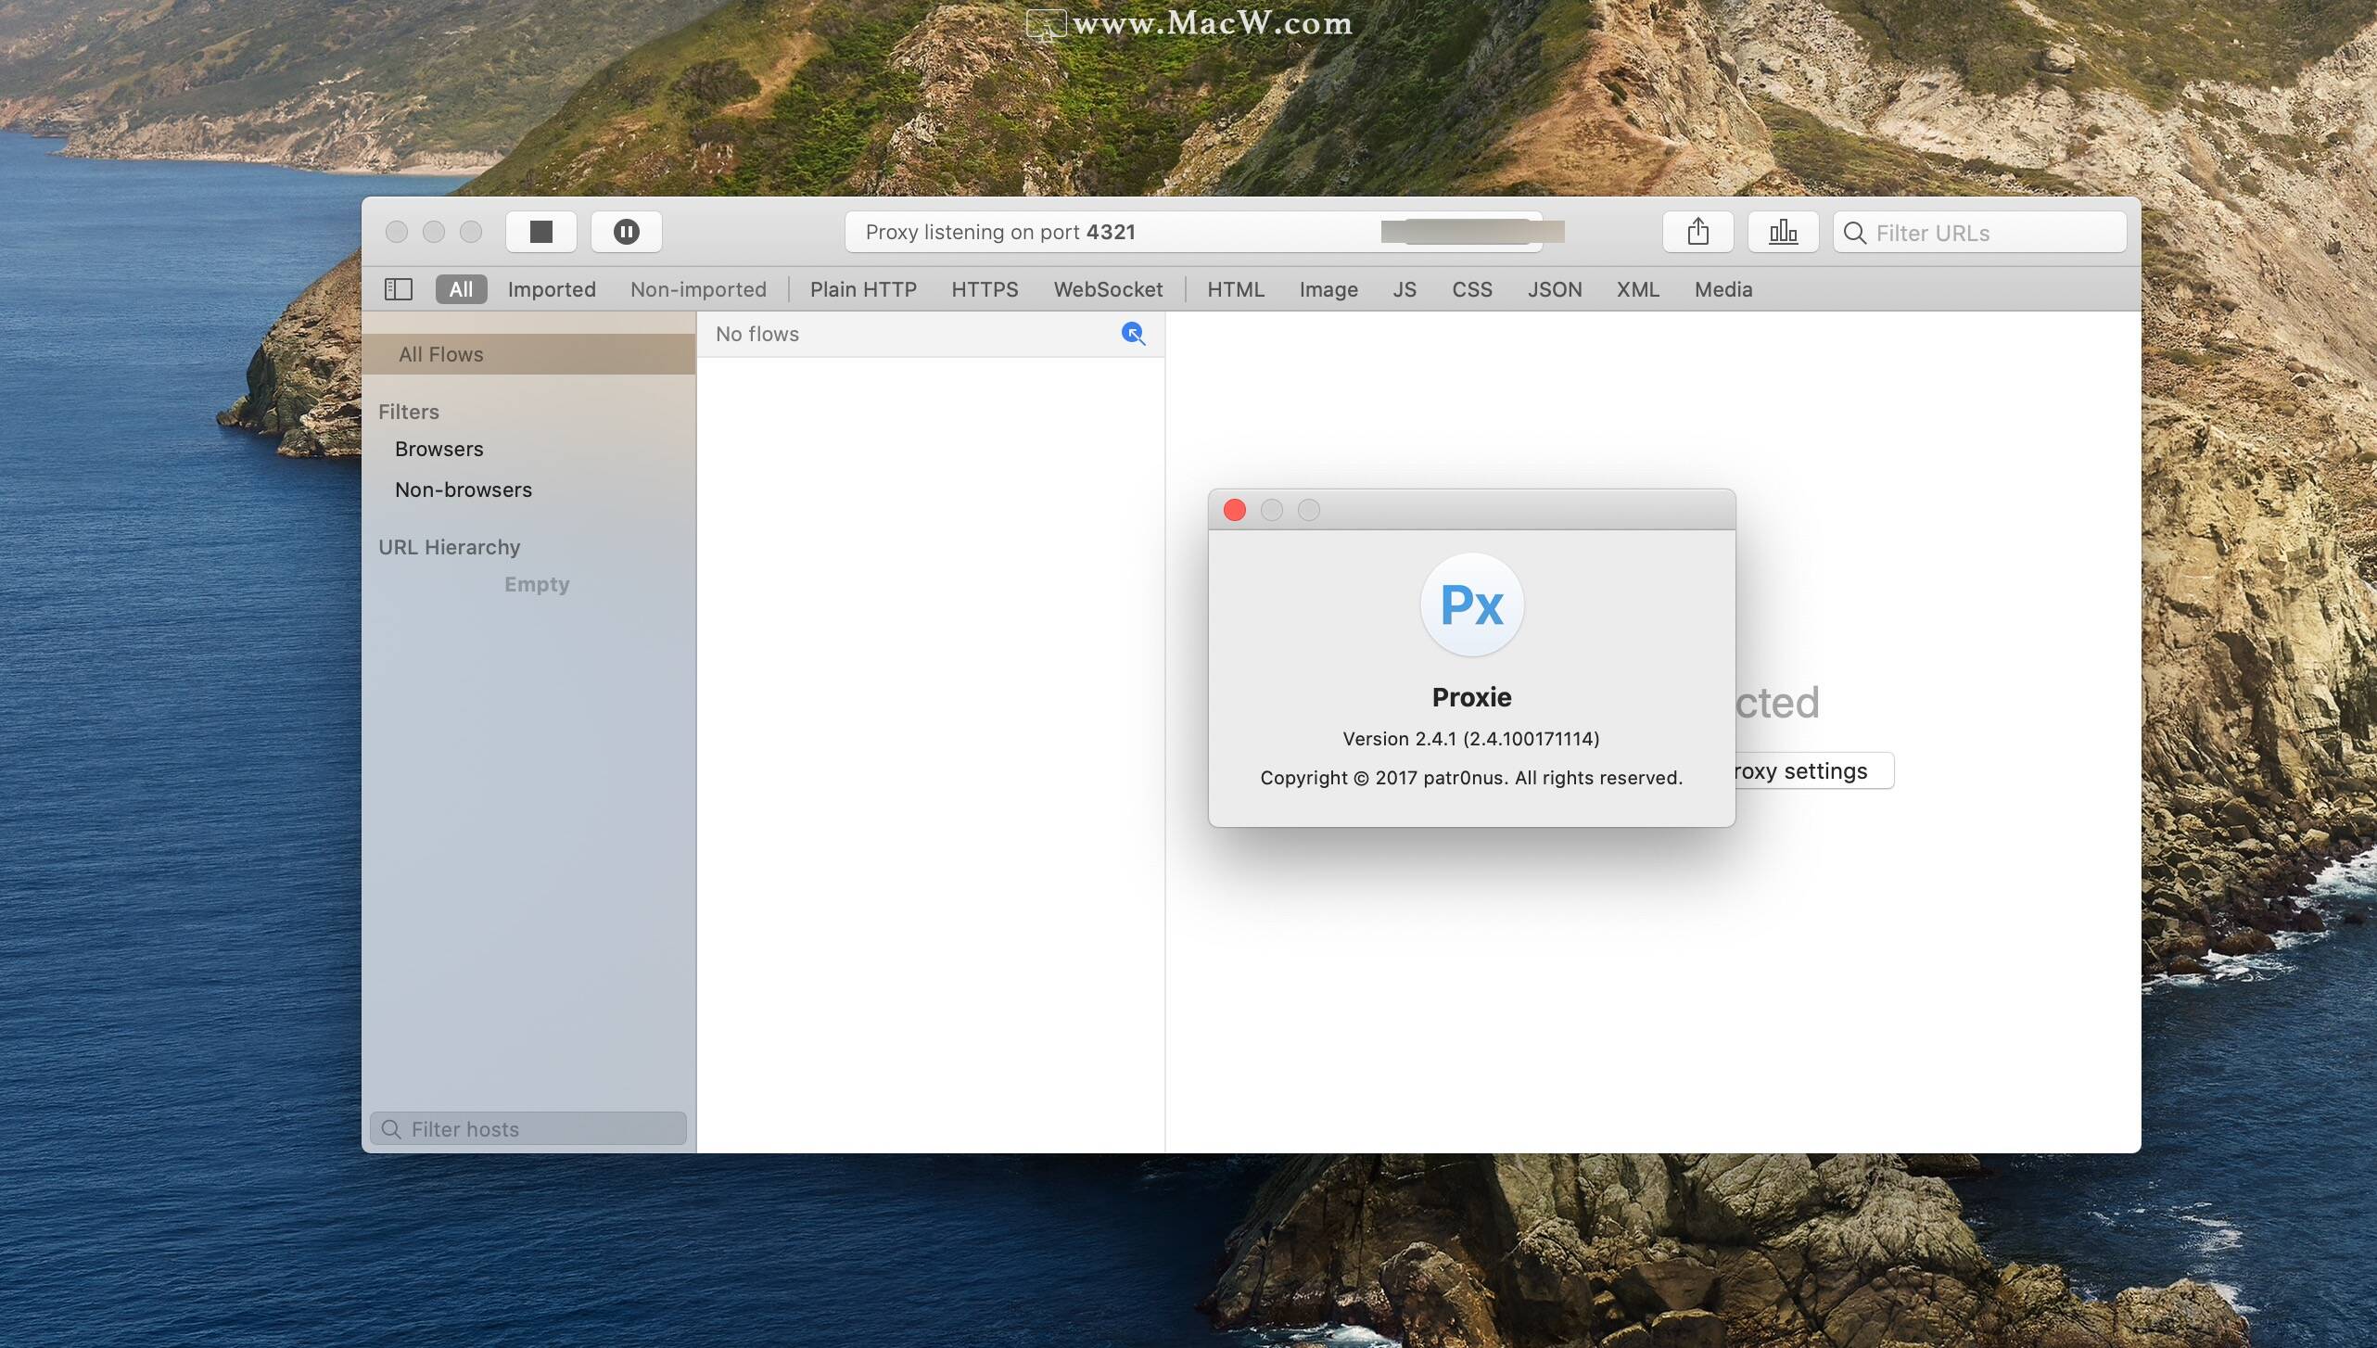Stop the proxy with the stop button
This screenshot has height=1348, width=2377.
tap(541, 232)
